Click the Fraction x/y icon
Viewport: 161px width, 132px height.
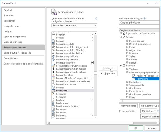53,100
